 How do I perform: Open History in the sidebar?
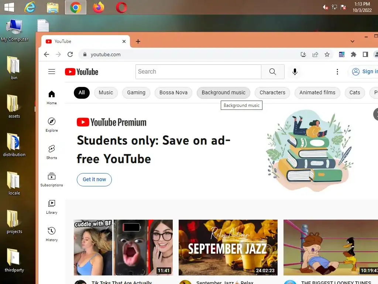point(52,234)
